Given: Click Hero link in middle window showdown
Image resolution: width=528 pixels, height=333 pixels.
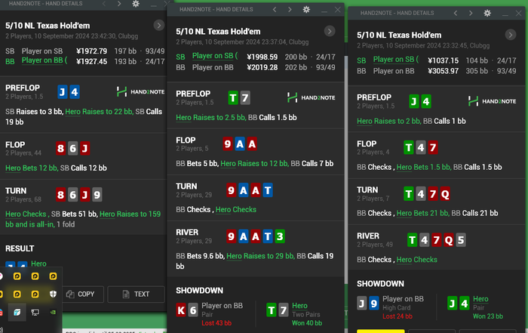Looking at the screenshot, I should pos(299,306).
